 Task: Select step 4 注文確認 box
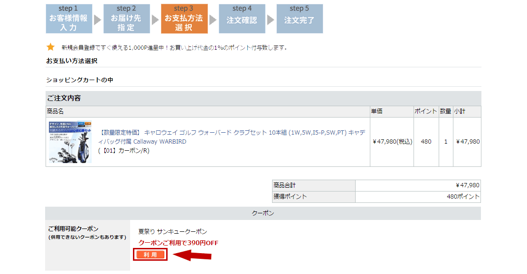[242, 18]
